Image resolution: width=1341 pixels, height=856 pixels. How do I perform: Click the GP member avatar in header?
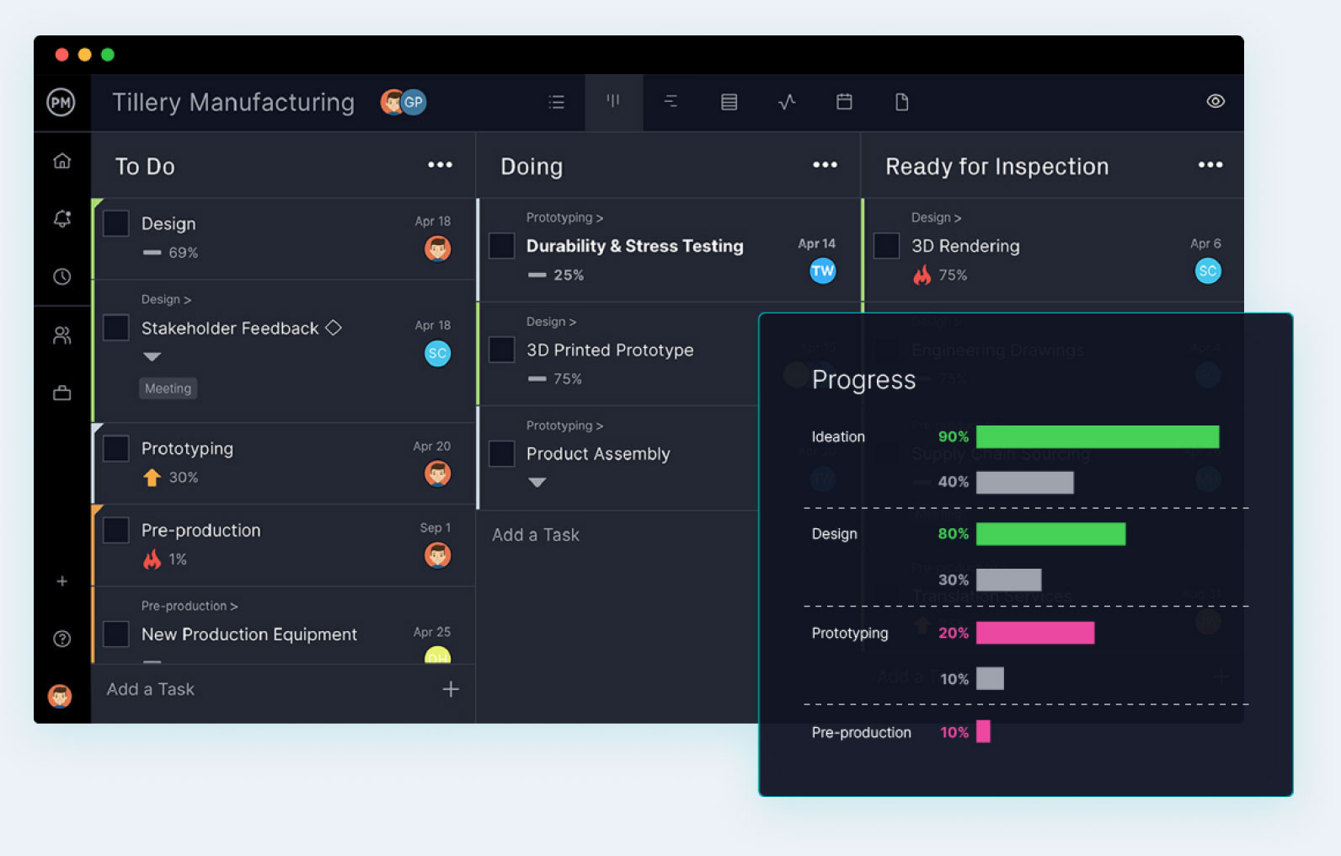pos(414,102)
